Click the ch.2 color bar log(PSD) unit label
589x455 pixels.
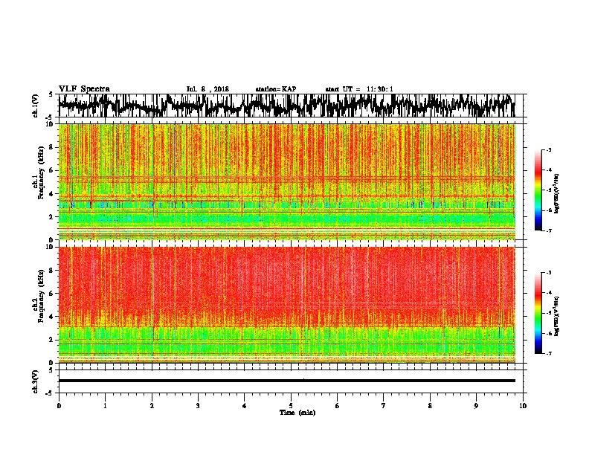556,317
